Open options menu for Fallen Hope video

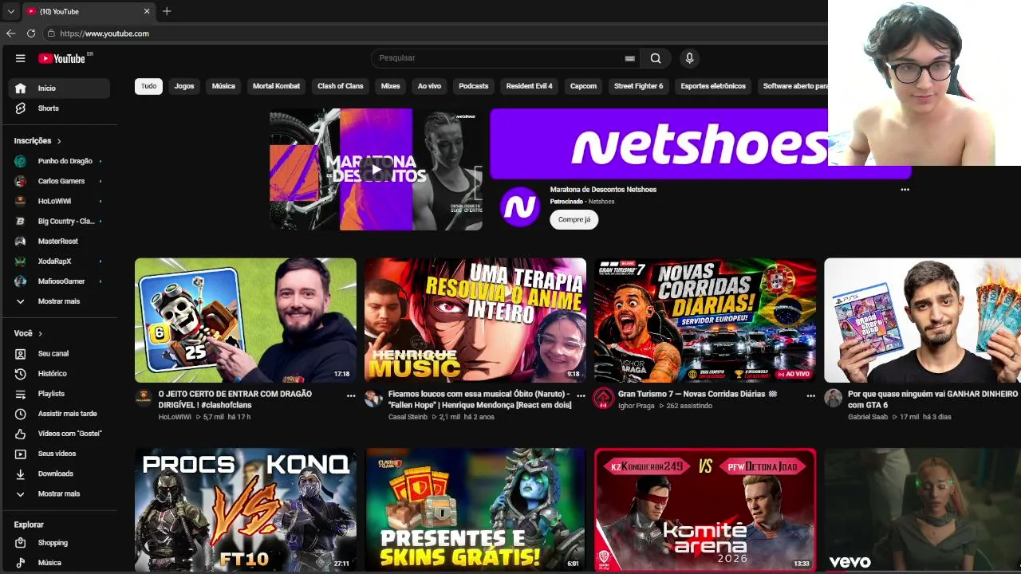click(581, 395)
